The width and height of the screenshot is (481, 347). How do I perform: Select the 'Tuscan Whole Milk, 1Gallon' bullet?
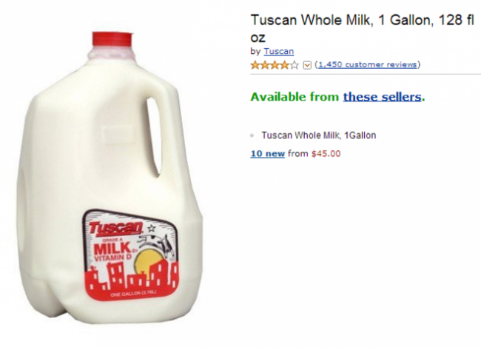pos(318,135)
